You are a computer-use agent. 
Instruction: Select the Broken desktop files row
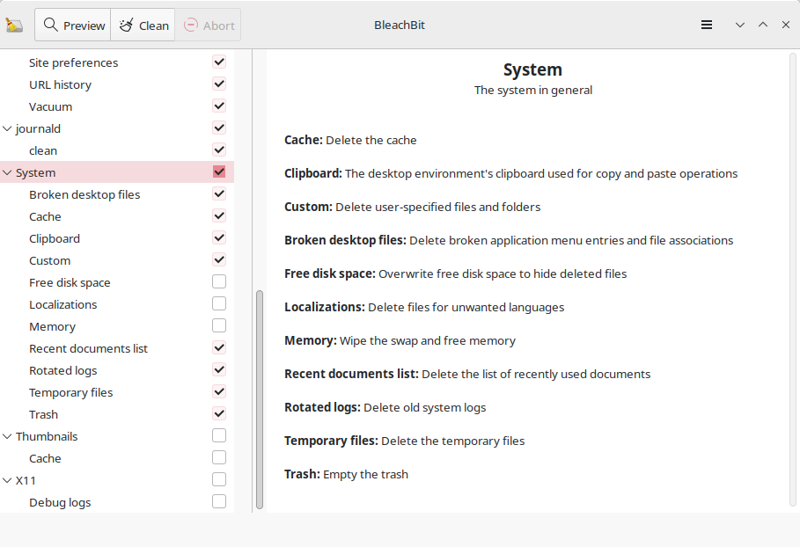pos(117,193)
